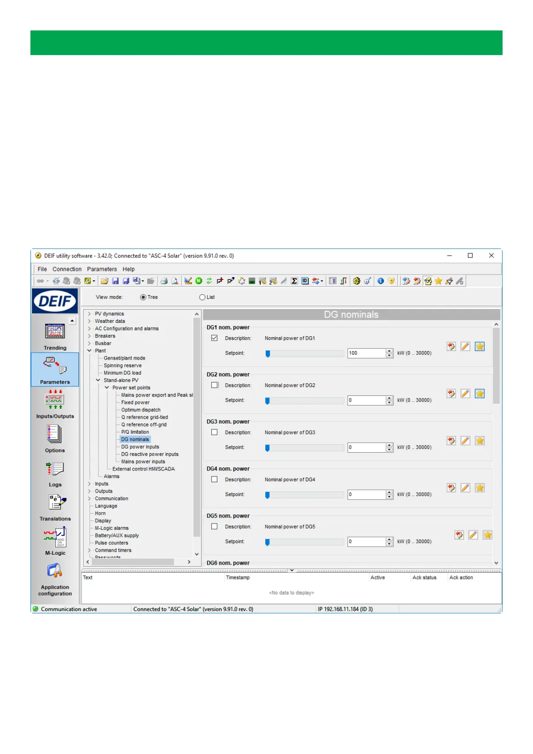Viewport: 533px width, 754px height.
Task: Click the first save diskette toolbar icon
Action: 115,281
